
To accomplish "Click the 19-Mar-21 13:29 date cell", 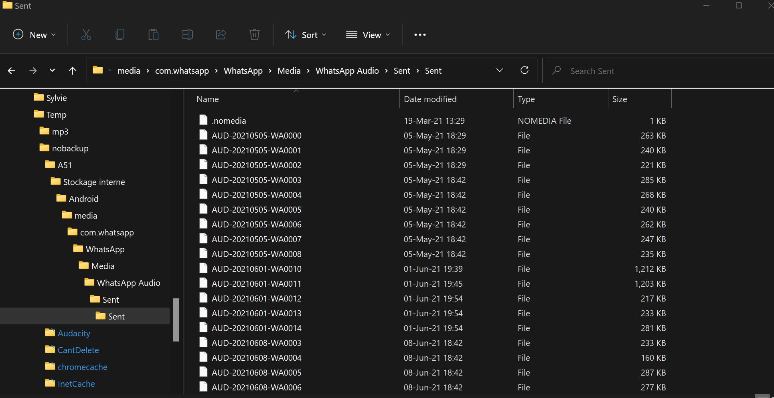I will click(x=434, y=121).
